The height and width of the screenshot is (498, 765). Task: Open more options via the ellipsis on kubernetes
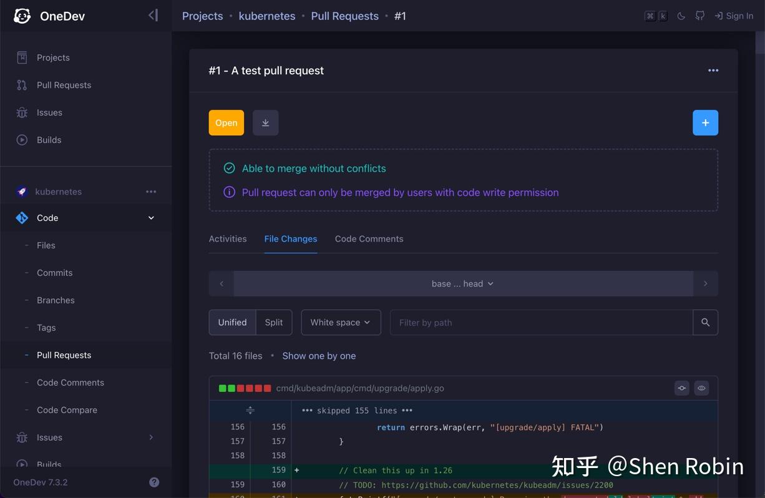pyautogui.click(x=151, y=192)
